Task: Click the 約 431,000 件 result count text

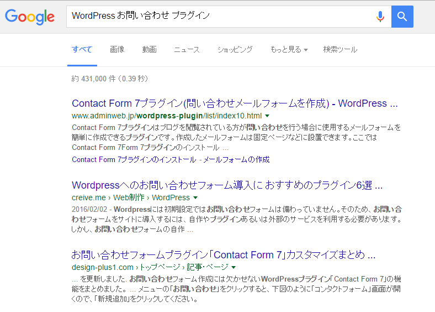Action: 110,79
